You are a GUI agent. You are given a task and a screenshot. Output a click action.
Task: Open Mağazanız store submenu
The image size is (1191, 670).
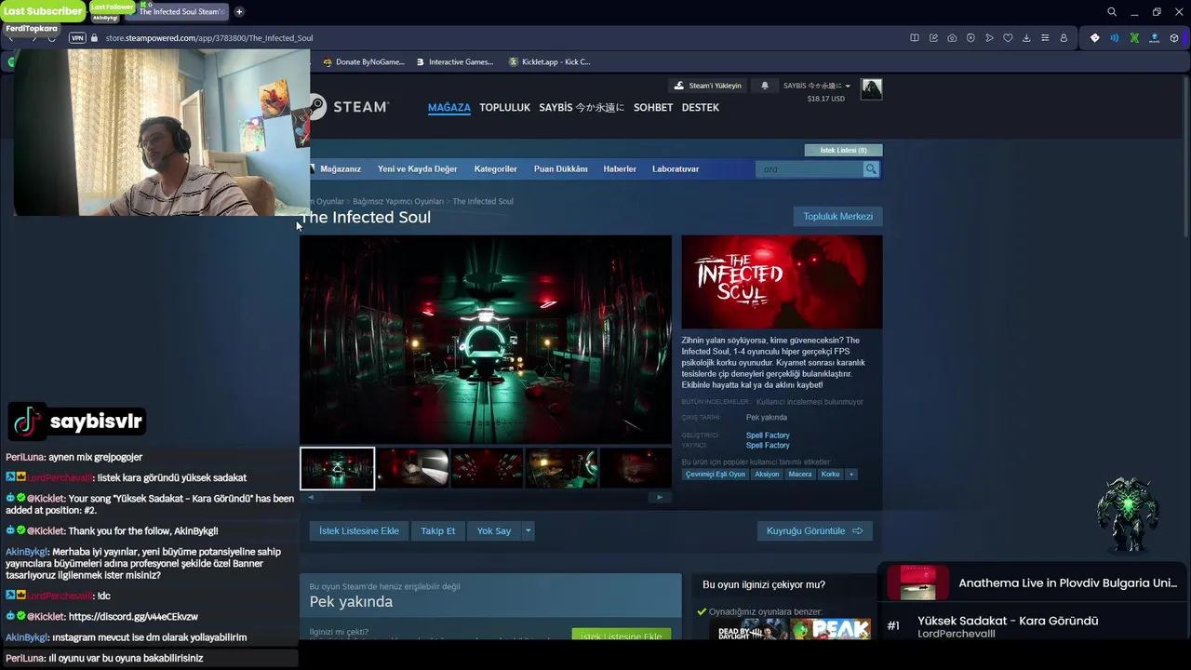click(341, 169)
